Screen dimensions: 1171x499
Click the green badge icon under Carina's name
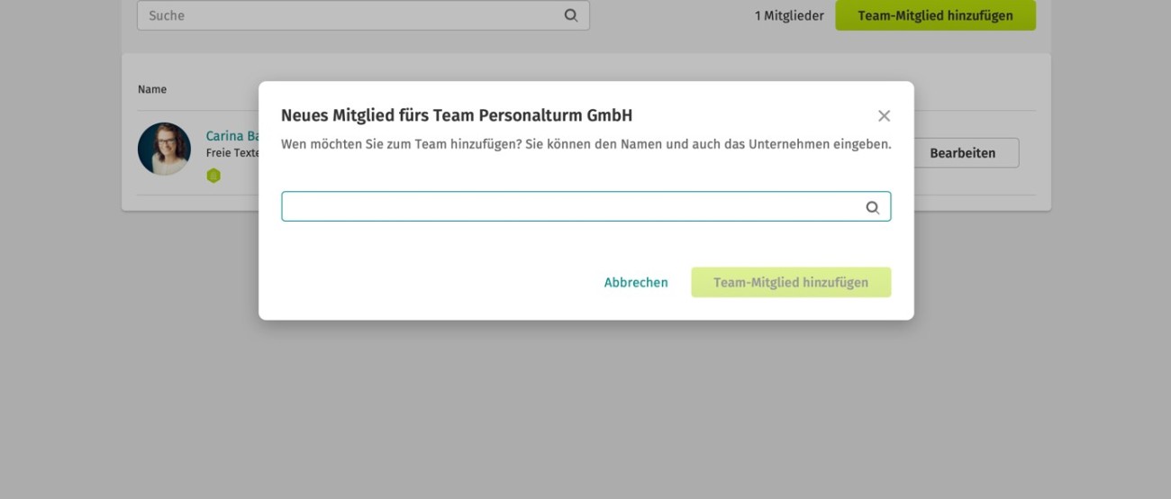[x=213, y=176]
